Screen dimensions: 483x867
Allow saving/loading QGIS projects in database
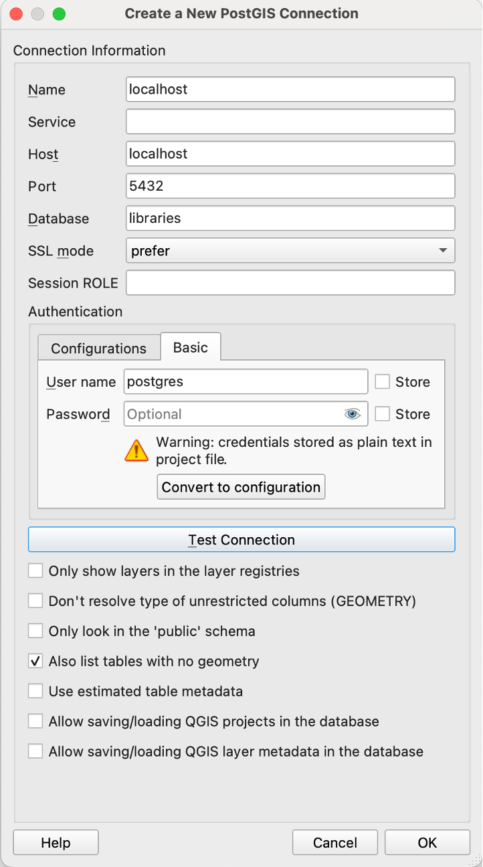[x=35, y=721]
